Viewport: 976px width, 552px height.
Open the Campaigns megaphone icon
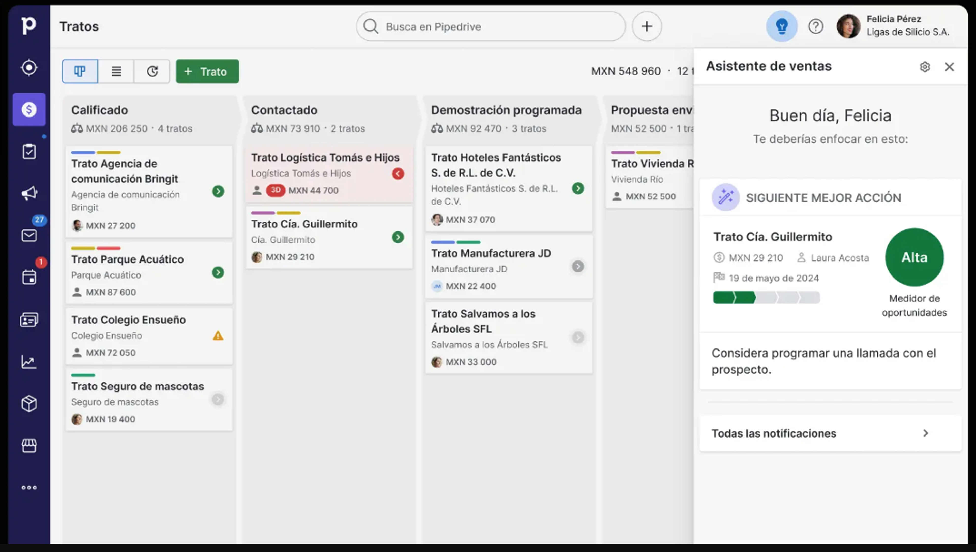(x=29, y=193)
